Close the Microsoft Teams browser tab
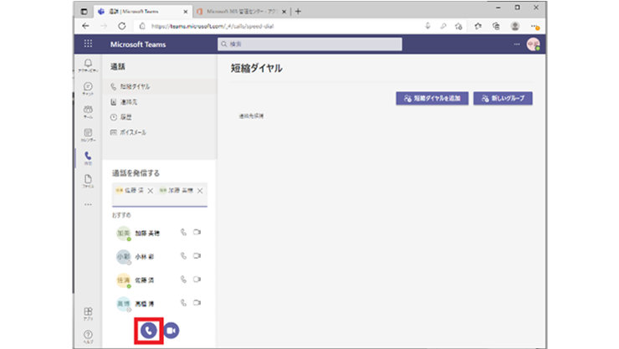Screen dimensions: 619x349 click(186, 12)
